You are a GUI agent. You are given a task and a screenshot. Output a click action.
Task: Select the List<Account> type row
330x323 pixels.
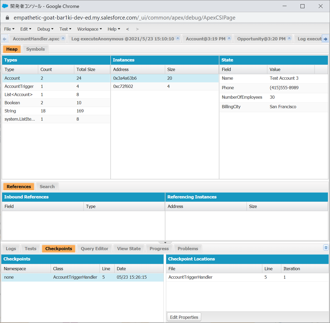56,94
